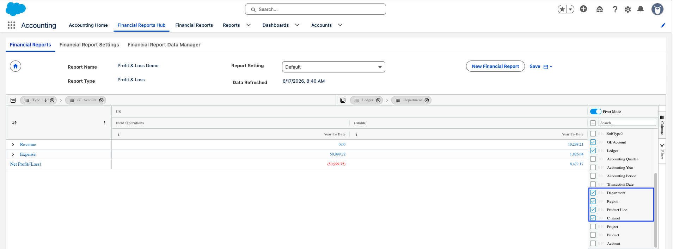Screen dimensions: 673x249
Task: Open the Help question mark icon
Action: [615, 9]
